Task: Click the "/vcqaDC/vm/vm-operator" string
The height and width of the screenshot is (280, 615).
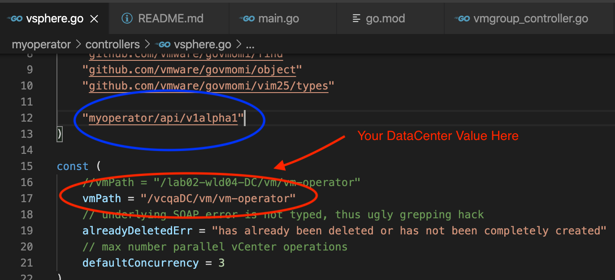Action: (218, 199)
